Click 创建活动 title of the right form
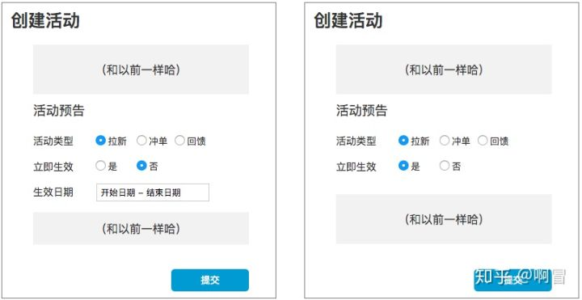582x300 pixels. [x=348, y=20]
